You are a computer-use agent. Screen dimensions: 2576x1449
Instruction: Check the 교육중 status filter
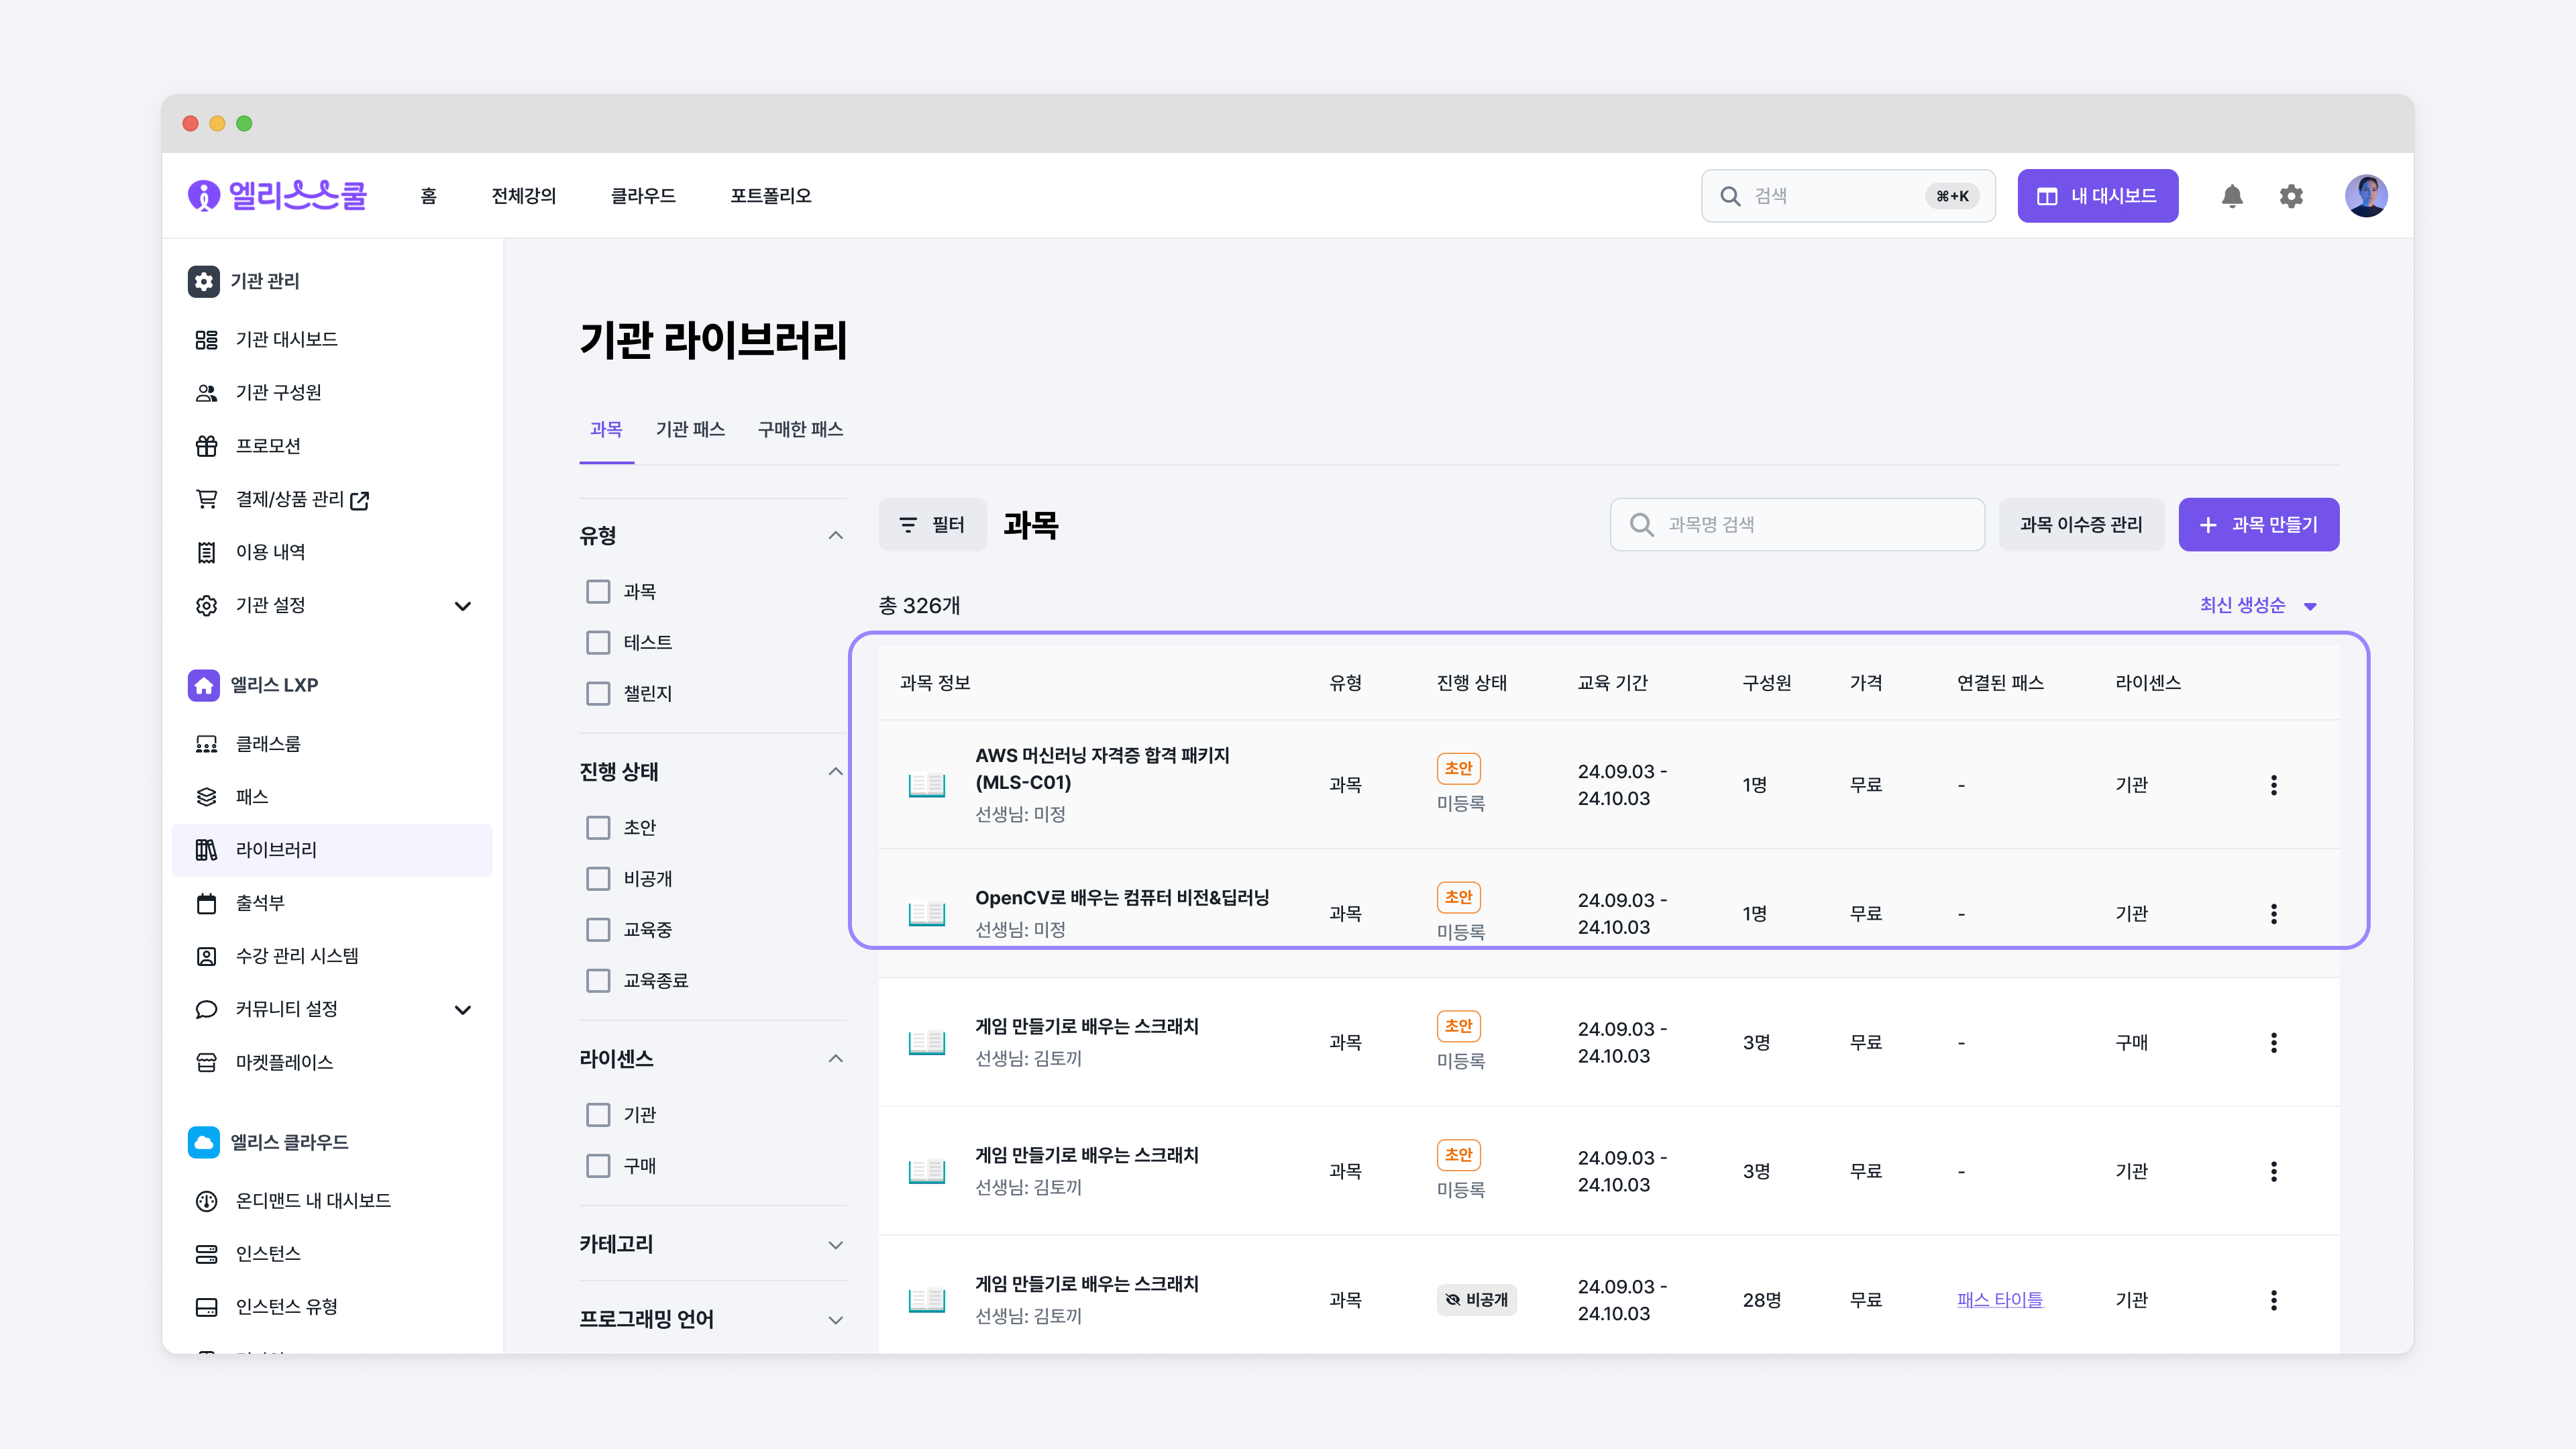pos(598,930)
